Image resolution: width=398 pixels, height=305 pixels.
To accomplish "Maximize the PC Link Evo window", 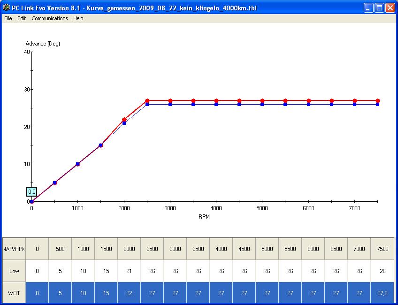I will coord(379,8).
